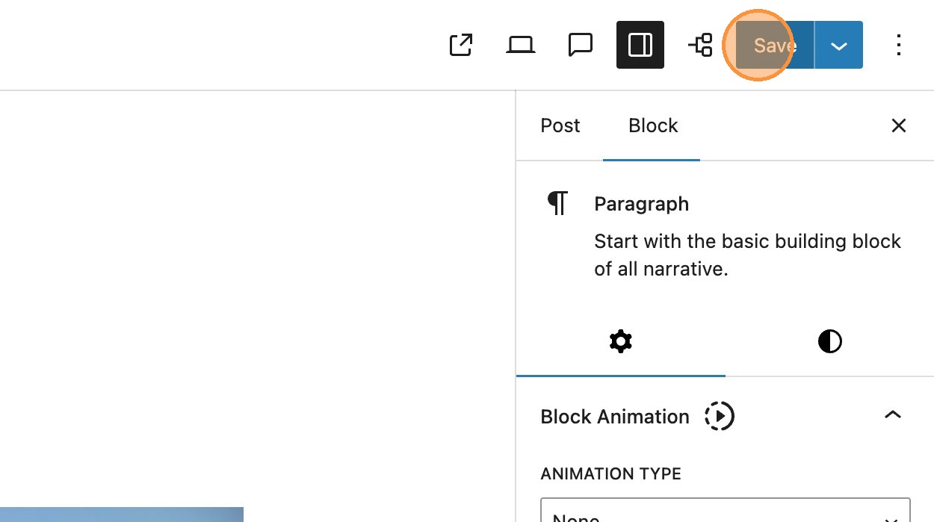The width and height of the screenshot is (934, 522).
Task: Open the laptop preview device icon
Action: 520,45
